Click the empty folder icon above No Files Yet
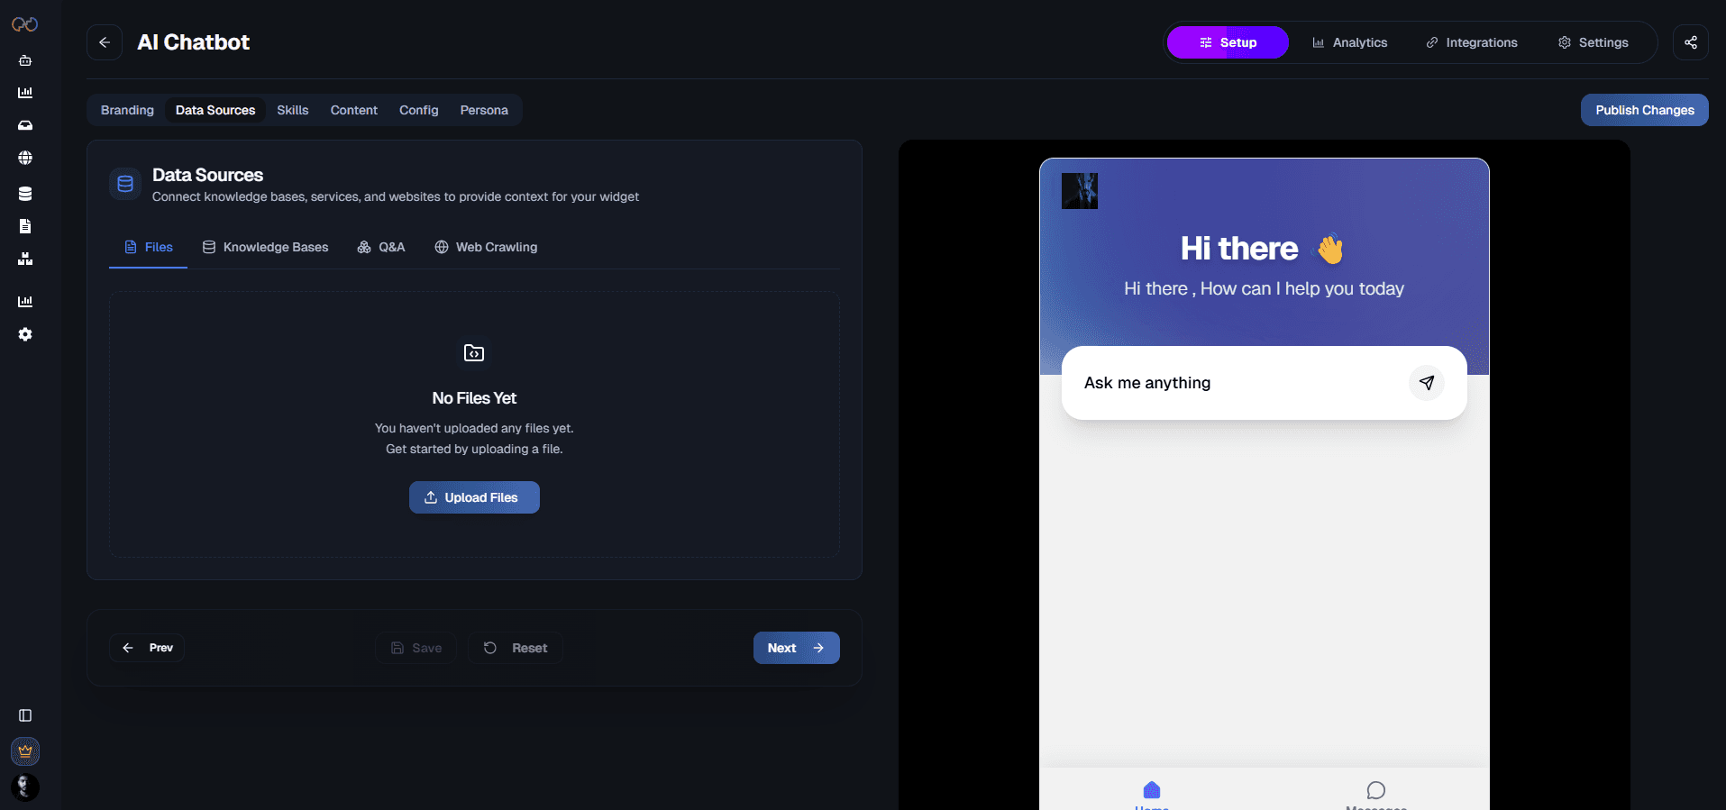The width and height of the screenshot is (1726, 810). click(x=474, y=353)
